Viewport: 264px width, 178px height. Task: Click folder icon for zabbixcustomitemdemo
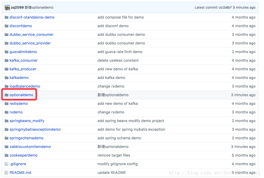click(x=7, y=147)
